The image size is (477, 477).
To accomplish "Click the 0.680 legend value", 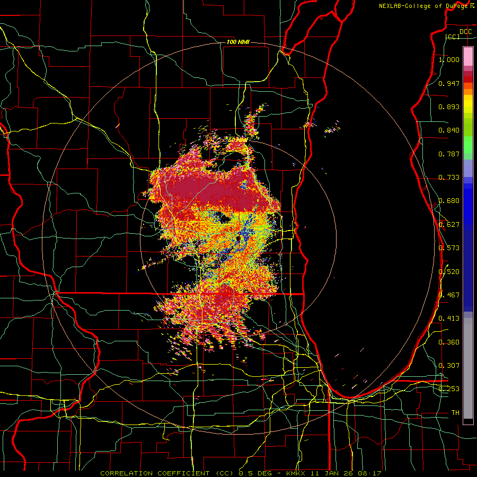I will (449, 201).
